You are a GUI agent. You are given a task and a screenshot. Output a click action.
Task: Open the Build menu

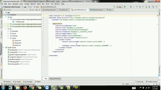tap(39, 4)
